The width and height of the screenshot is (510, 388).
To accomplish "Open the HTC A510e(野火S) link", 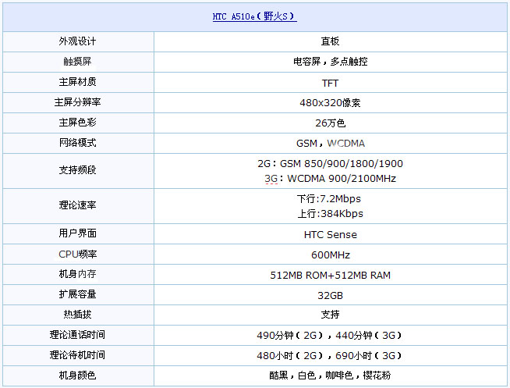I will pos(255,16).
